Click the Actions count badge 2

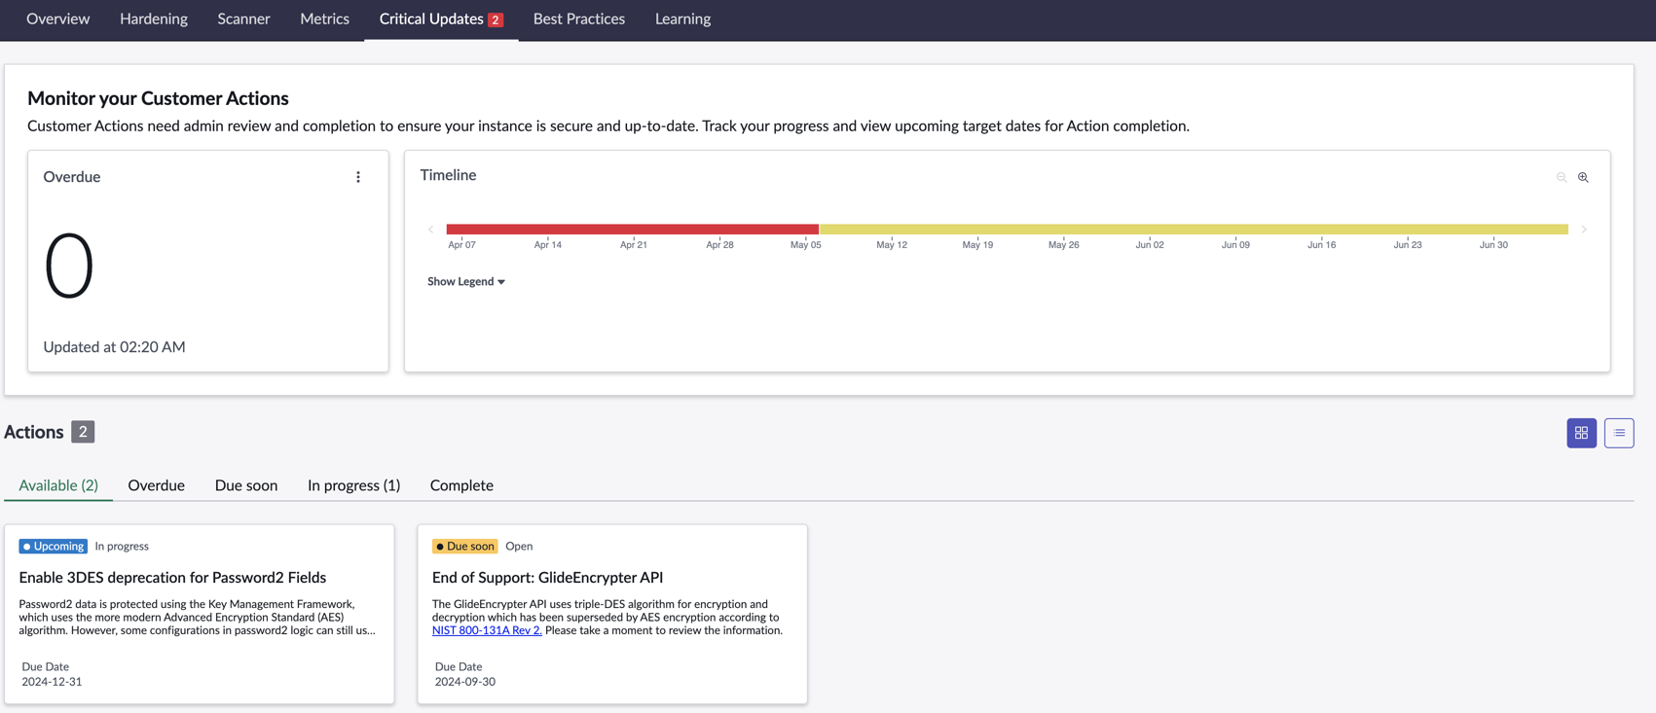(x=83, y=432)
